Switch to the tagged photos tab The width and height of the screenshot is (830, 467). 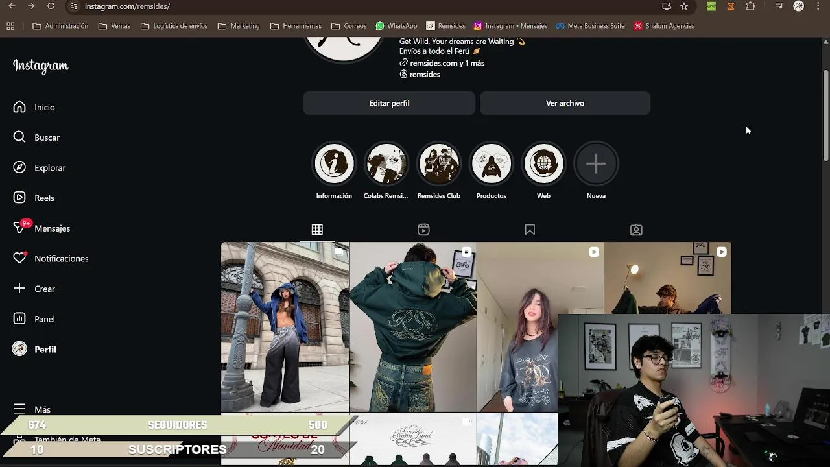coord(636,230)
